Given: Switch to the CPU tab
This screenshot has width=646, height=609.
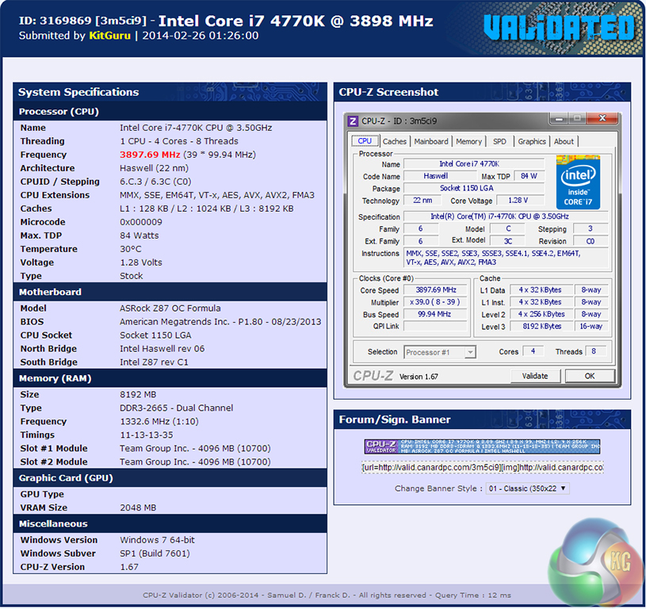Looking at the screenshot, I should coord(365,141).
